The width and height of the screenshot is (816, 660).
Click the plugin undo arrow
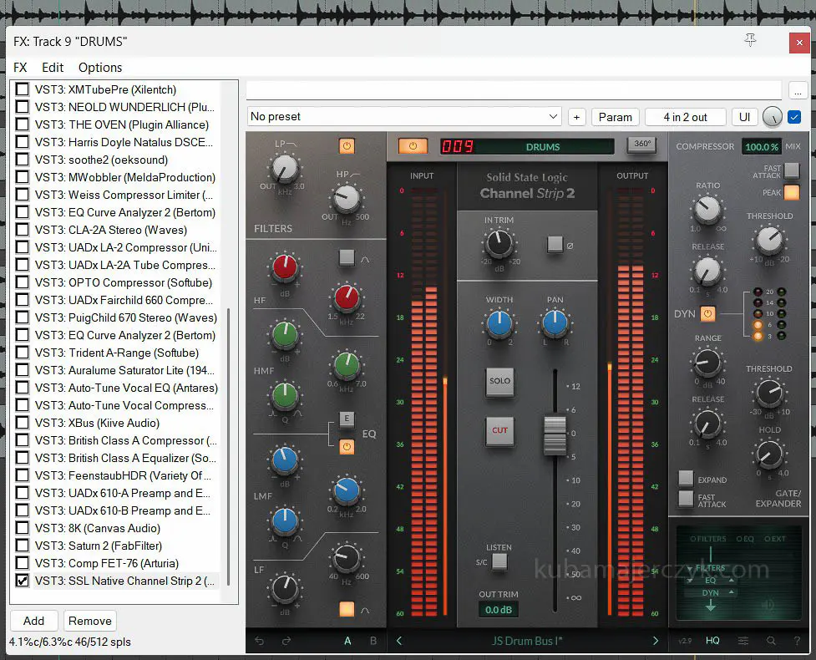pyautogui.click(x=260, y=641)
